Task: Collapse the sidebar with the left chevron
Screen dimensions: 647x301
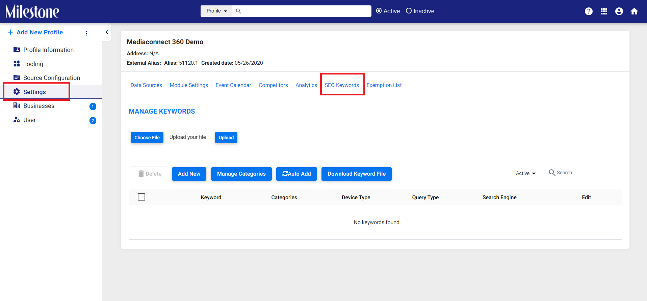Action: pyautogui.click(x=107, y=32)
